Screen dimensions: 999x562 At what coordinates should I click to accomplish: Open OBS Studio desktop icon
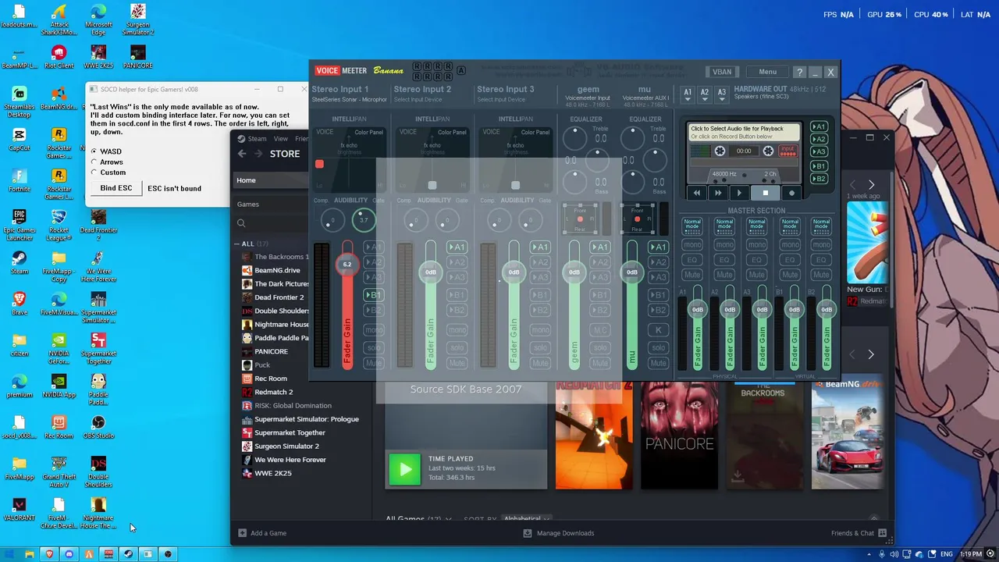98,426
